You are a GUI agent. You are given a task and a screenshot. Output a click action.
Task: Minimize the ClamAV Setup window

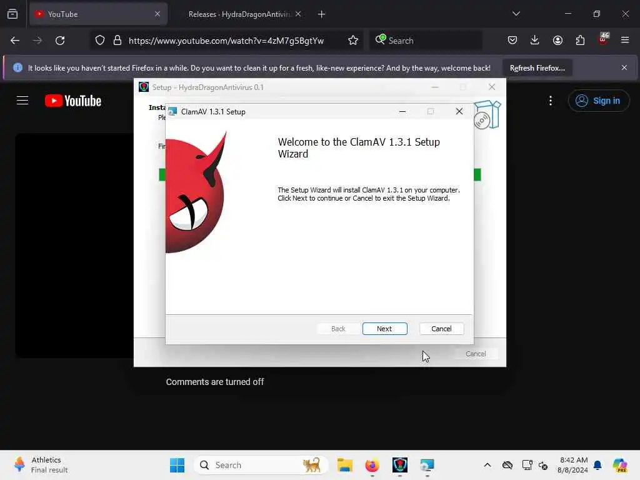tap(402, 111)
